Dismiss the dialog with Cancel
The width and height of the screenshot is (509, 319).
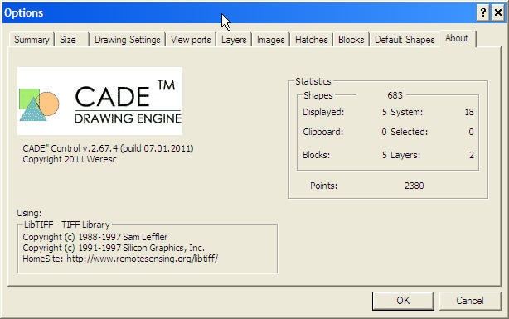(470, 301)
